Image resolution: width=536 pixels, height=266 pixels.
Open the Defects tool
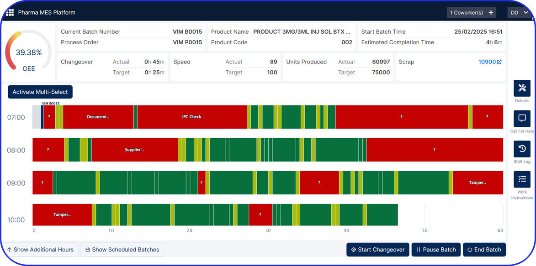point(522,89)
